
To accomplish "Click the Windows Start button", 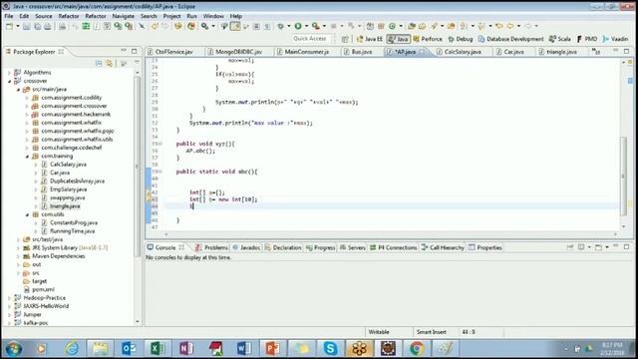I will pos(14,349).
